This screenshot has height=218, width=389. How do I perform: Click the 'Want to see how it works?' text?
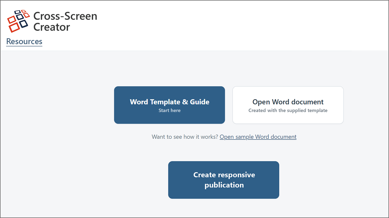pos(185,137)
